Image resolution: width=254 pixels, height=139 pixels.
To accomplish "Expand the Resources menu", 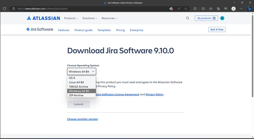I will 109,18.
